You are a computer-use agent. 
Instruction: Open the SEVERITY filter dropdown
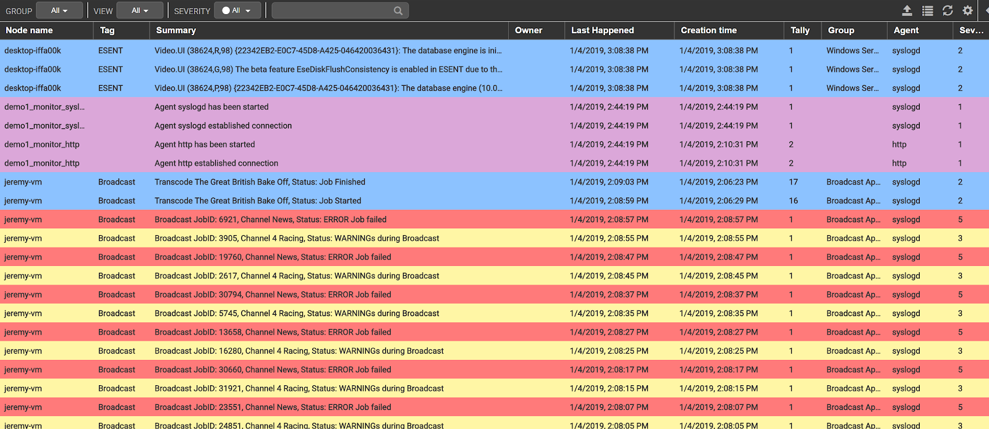point(237,10)
